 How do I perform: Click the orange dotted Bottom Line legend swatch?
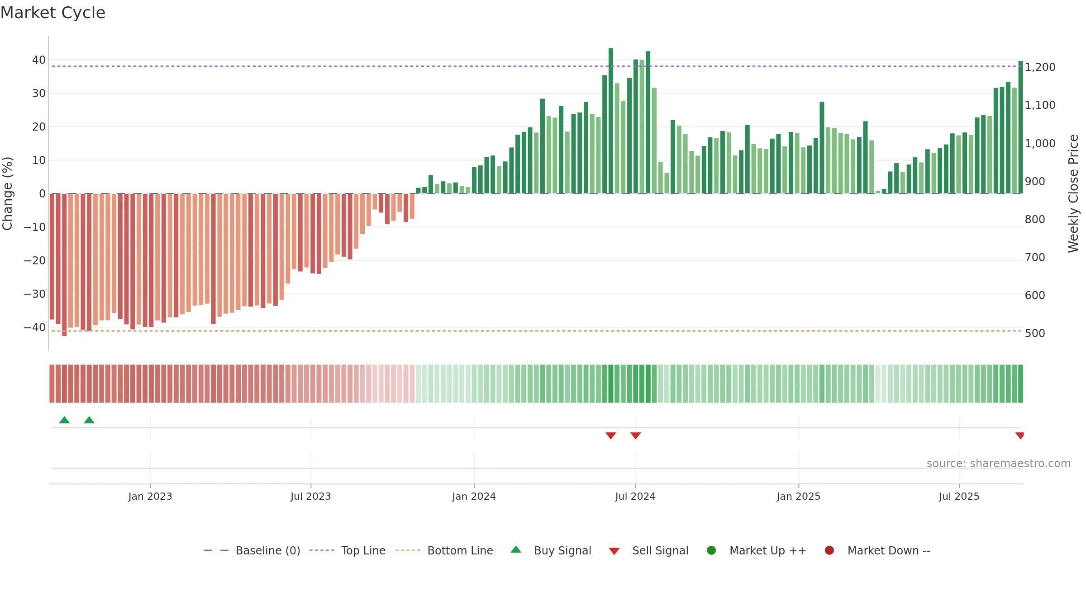pos(408,550)
